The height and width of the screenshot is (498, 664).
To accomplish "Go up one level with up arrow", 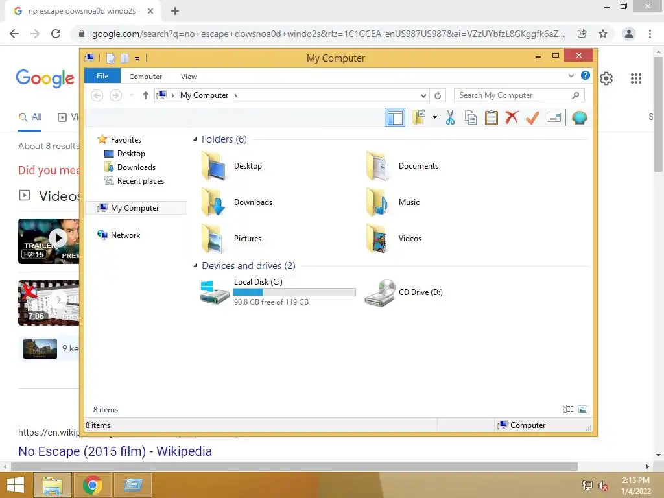I will [x=146, y=95].
